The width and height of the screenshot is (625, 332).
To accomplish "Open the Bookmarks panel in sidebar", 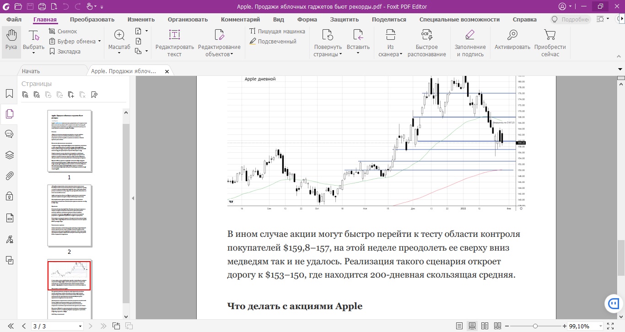I will 9,94.
